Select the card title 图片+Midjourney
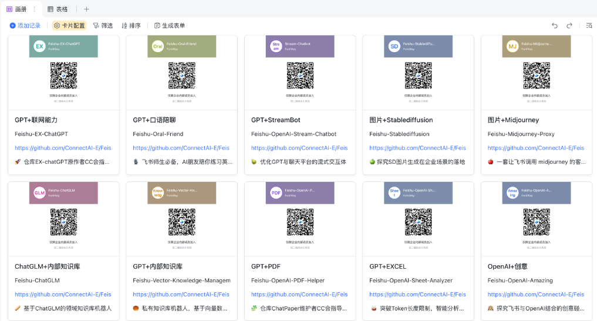597x321 pixels. [x=513, y=120]
